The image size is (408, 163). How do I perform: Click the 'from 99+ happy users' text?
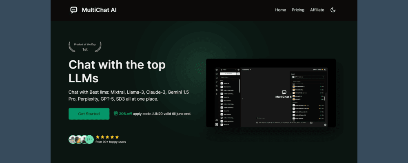click(111, 142)
